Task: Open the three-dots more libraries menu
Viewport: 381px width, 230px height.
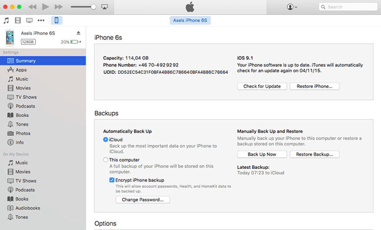Action: tap(41, 20)
